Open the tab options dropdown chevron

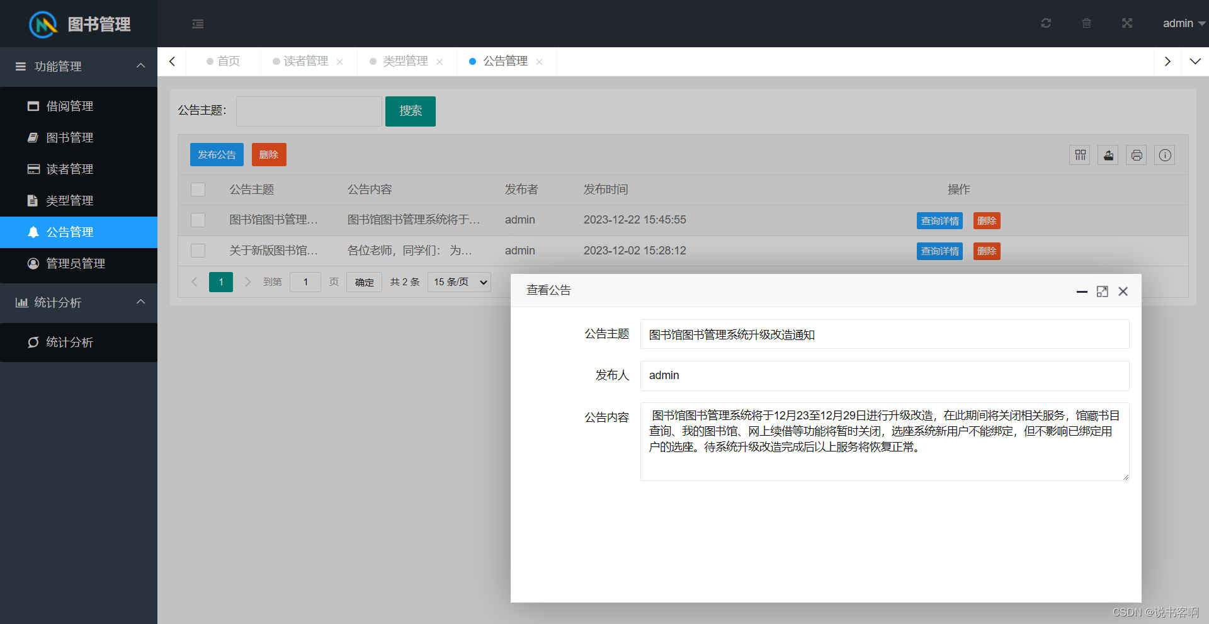(x=1195, y=62)
